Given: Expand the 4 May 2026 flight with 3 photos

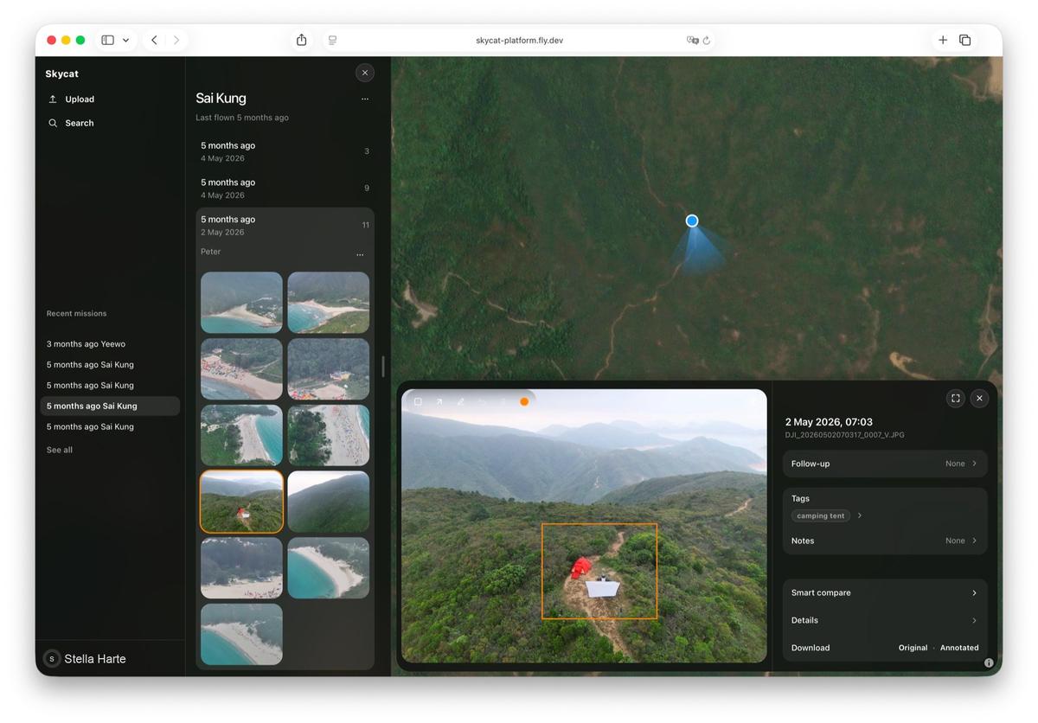Looking at the screenshot, I should 285,151.
